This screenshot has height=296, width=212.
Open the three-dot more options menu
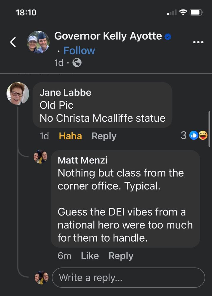coord(198,42)
